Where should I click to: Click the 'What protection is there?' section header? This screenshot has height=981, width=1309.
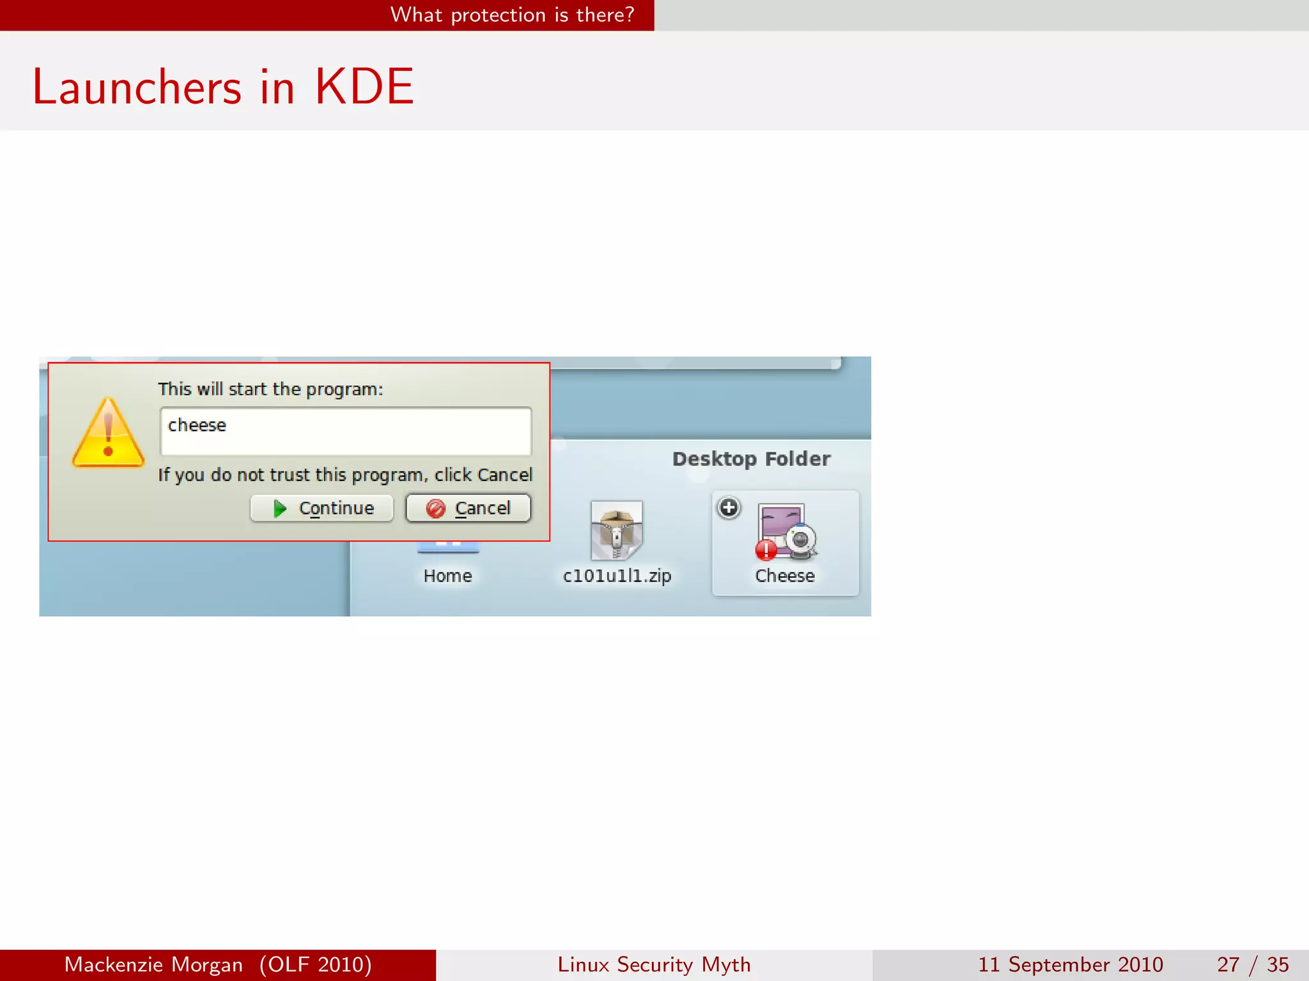(512, 15)
